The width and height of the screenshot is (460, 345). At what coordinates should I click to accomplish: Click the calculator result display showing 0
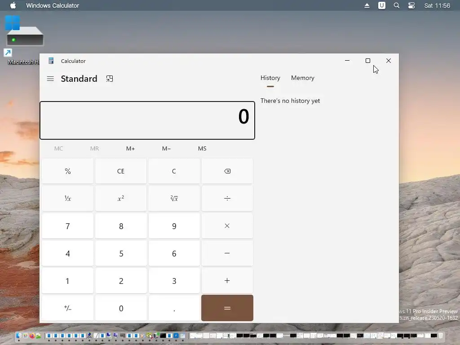pyautogui.click(x=147, y=120)
